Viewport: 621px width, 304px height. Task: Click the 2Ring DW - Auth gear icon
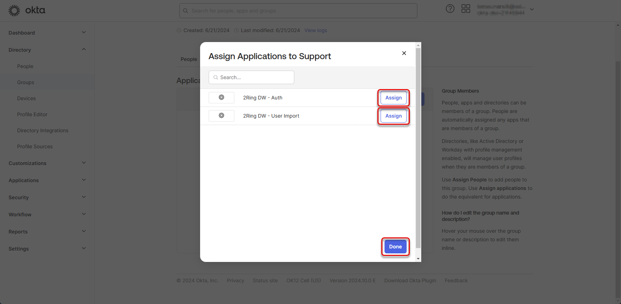[222, 98]
